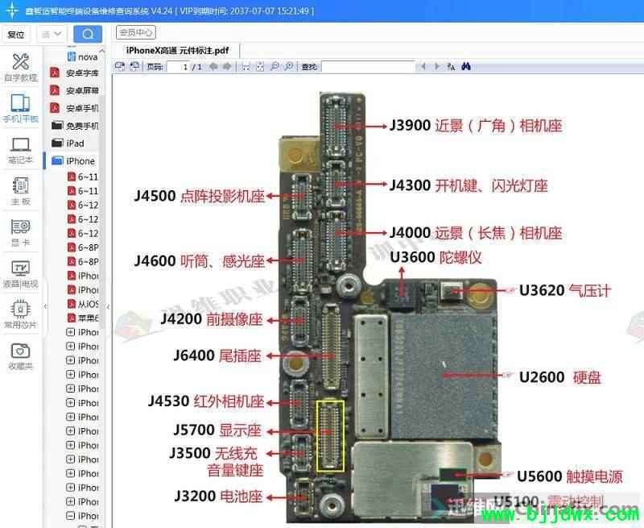Open the 苹果6 PDF entry
The height and width of the screenshot is (528, 644).
(83, 318)
